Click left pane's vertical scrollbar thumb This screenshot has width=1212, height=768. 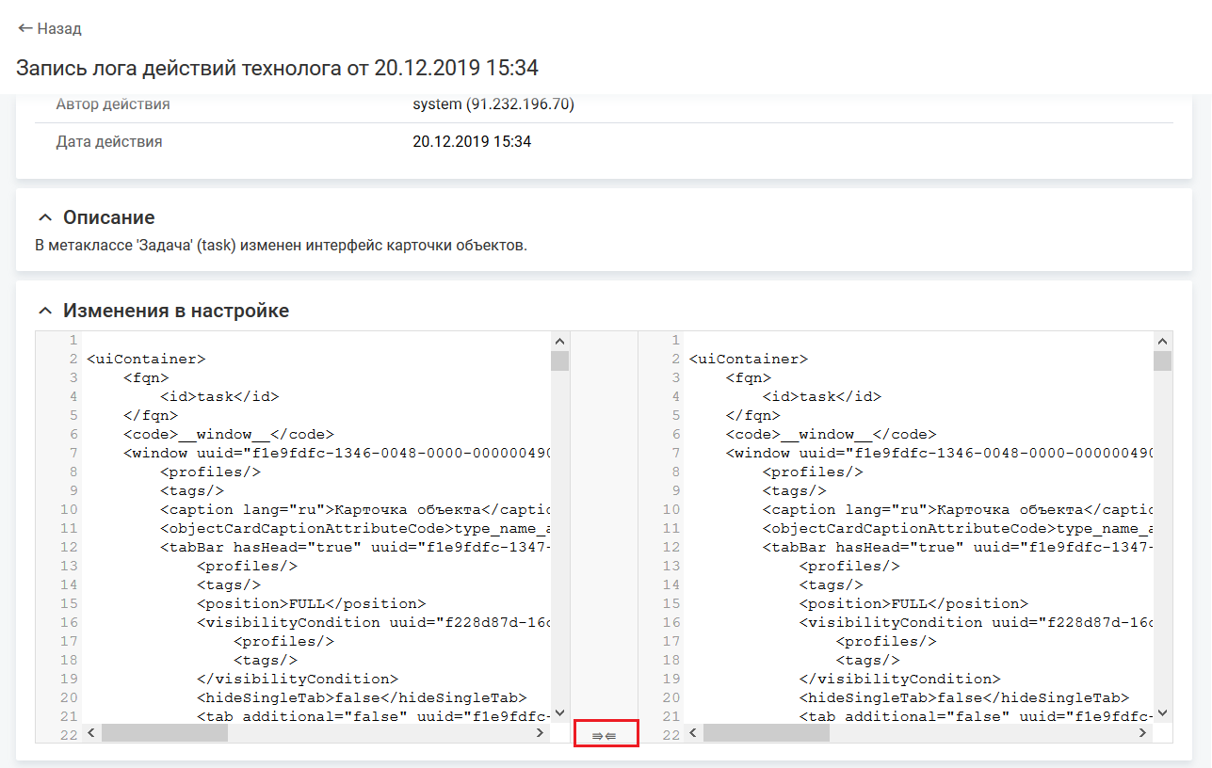(560, 360)
